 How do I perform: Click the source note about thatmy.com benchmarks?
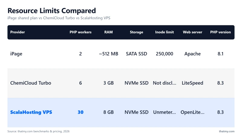pos(38,131)
